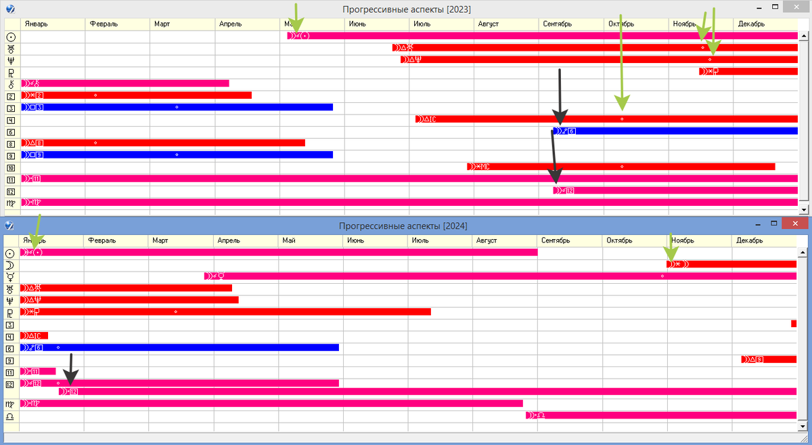This screenshot has width=812, height=445.
Task: Open the 2024 window's system menu icon
Action: click(9, 225)
